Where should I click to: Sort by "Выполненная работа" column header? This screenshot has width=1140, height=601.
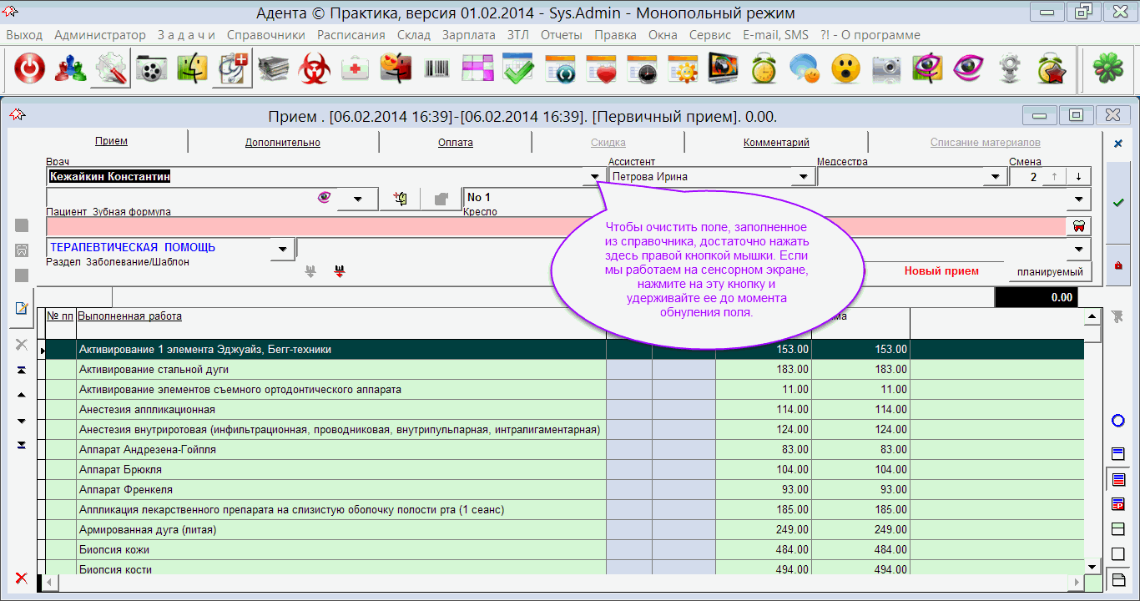pyautogui.click(x=129, y=316)
